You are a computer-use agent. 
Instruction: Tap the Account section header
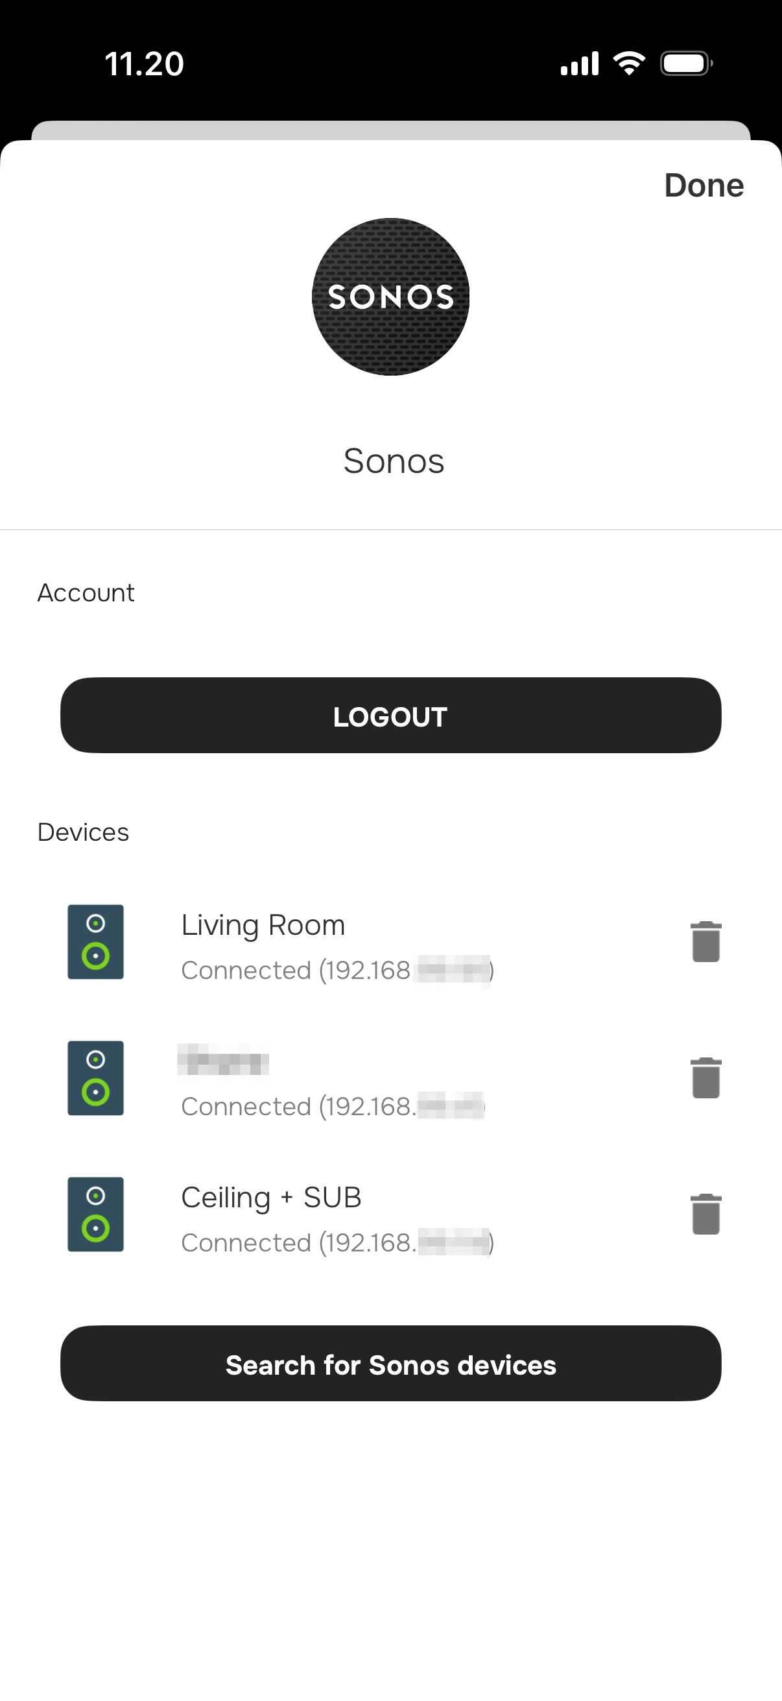coord(86,593)
